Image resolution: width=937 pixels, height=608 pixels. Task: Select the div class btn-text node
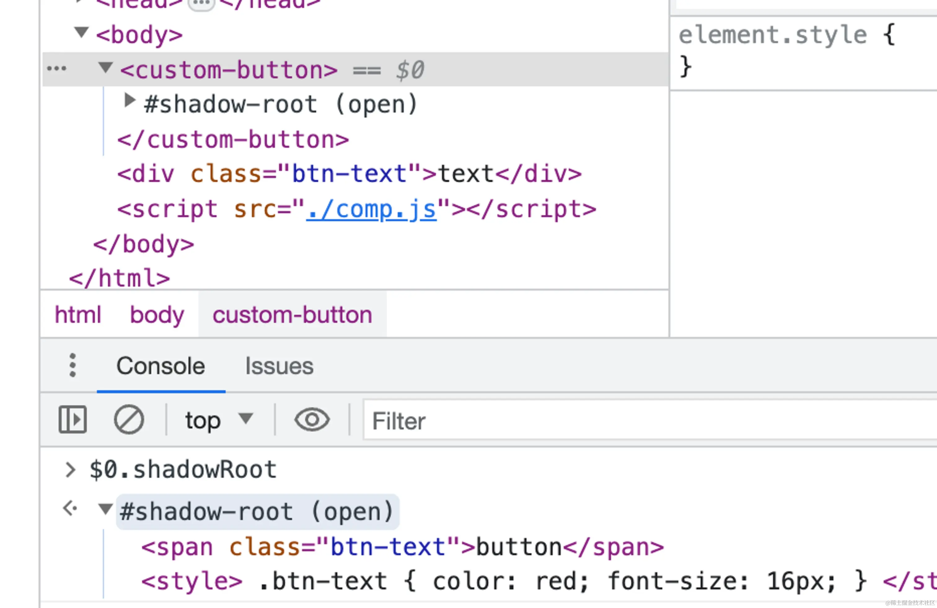(x=349, y=174)
